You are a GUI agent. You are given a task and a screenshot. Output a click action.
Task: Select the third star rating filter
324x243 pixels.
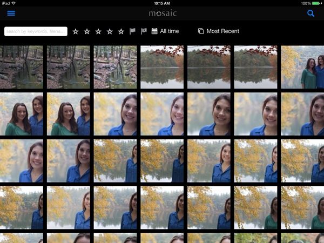[x=98, y=31]
